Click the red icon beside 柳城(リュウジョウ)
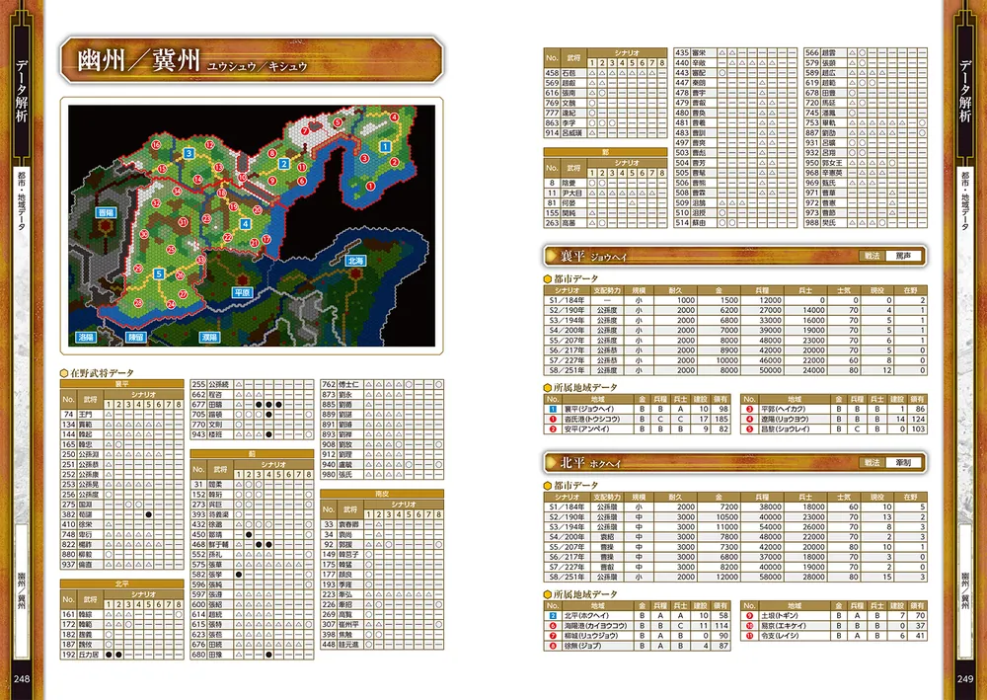 point(553,636)
